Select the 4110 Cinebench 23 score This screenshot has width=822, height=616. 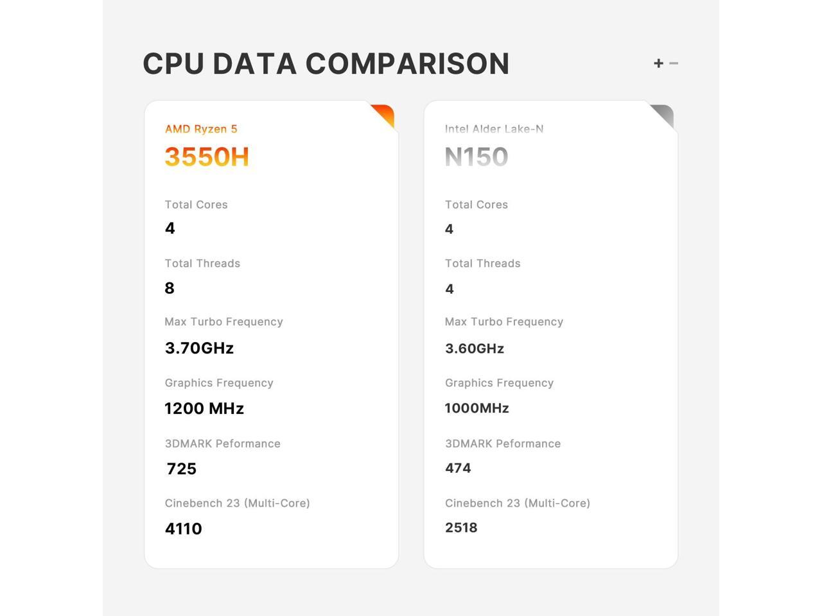pyautogui.click(x=184, y=529)
